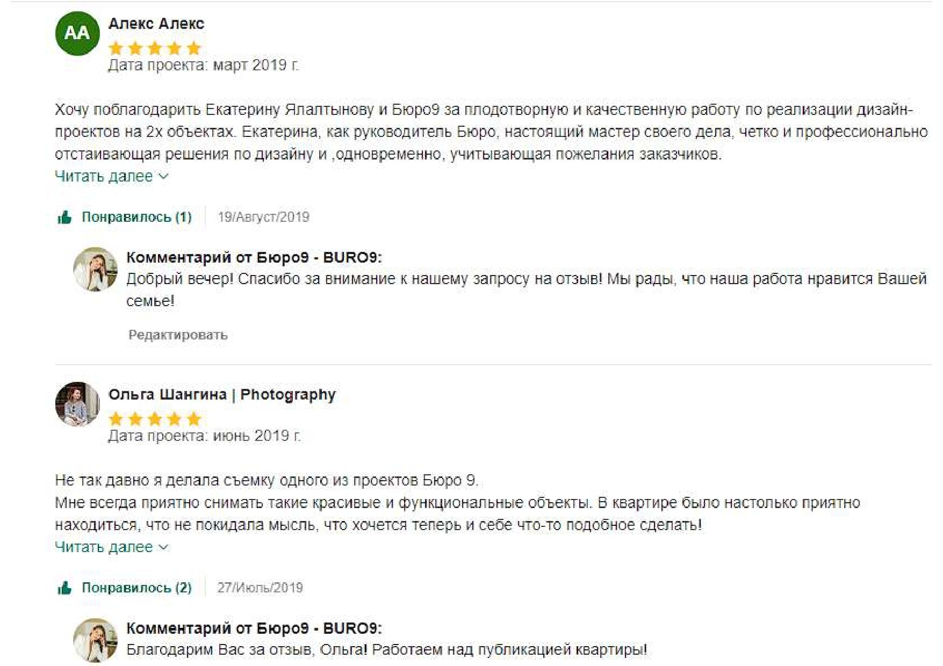Click the 19/Август/2019 review date
Image resolution: width=943 pixels, height=666 pixels.
(x=263, y=217)
